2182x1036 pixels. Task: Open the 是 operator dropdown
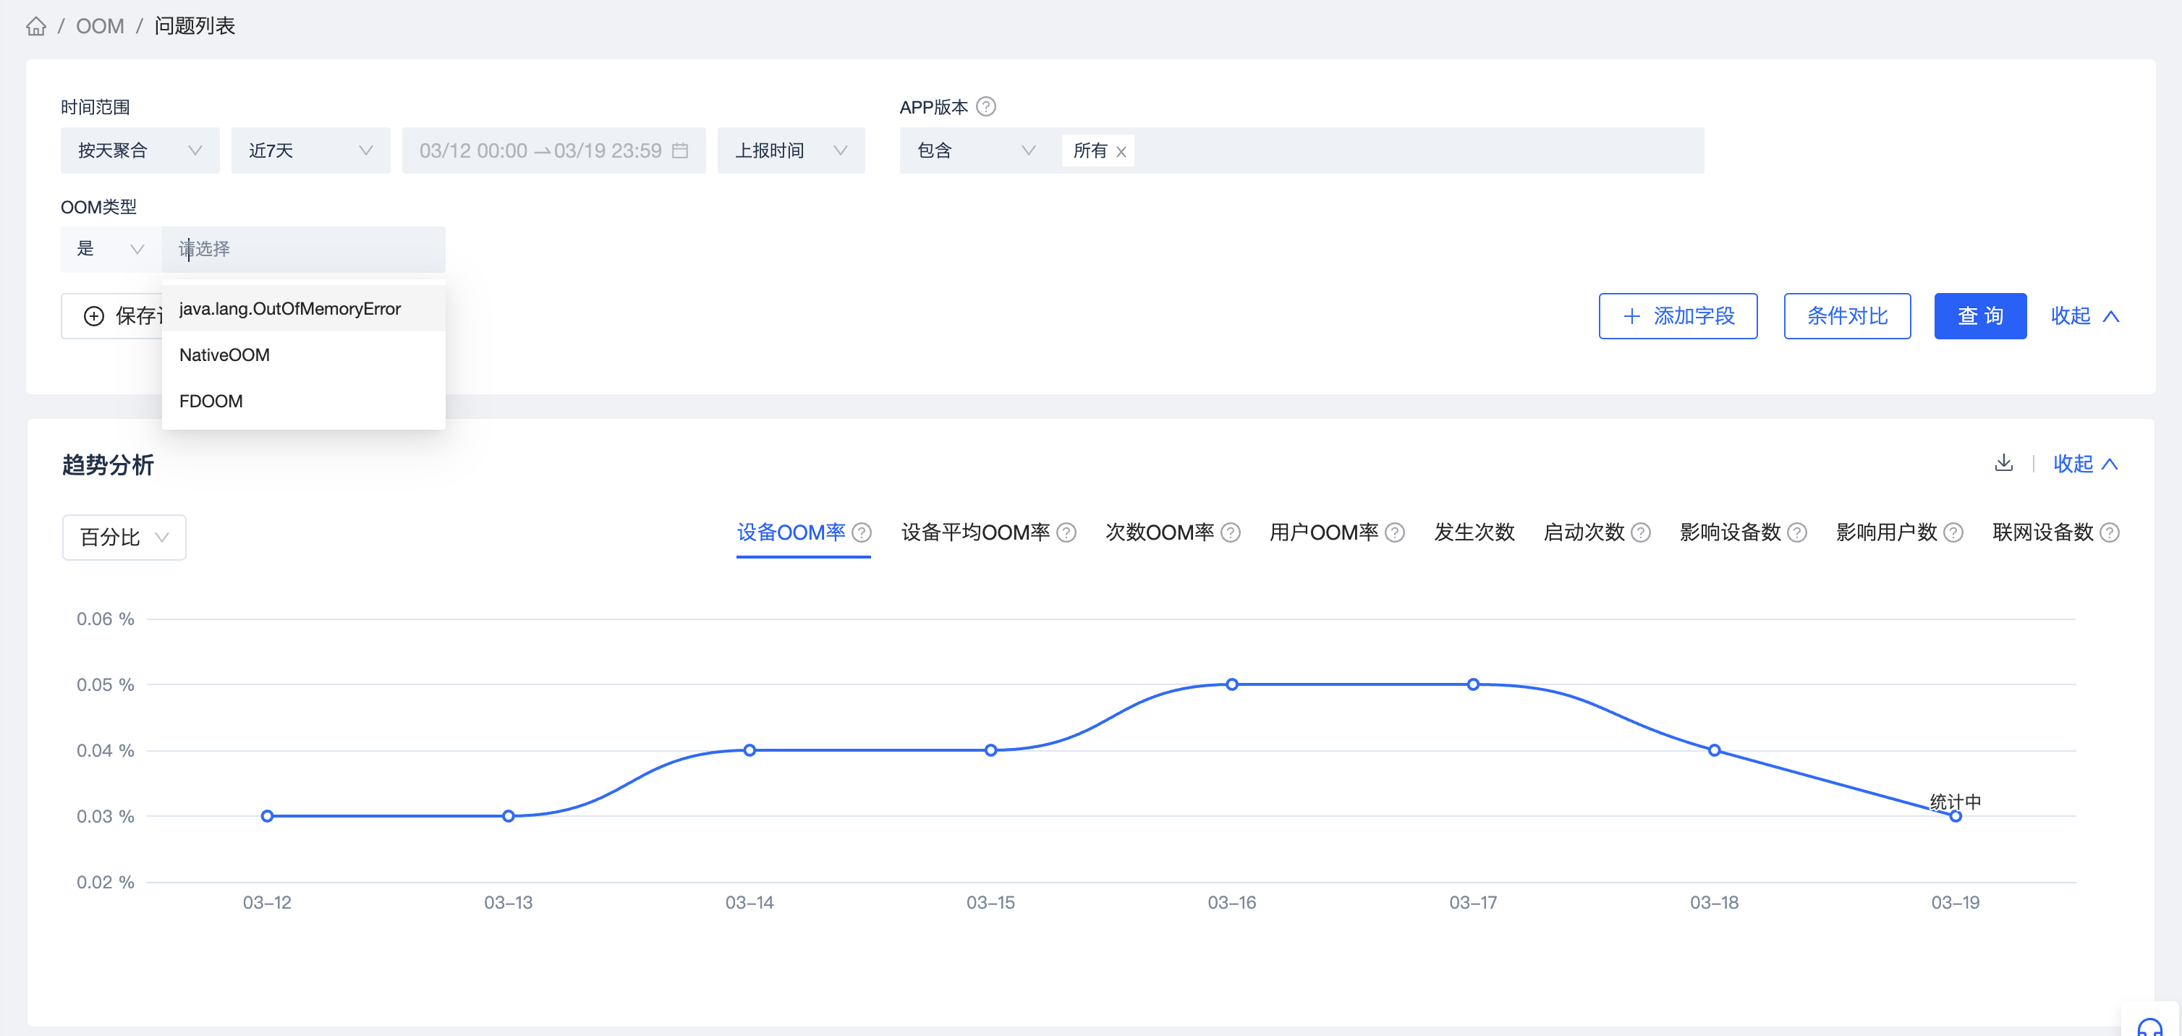[111, 249]
